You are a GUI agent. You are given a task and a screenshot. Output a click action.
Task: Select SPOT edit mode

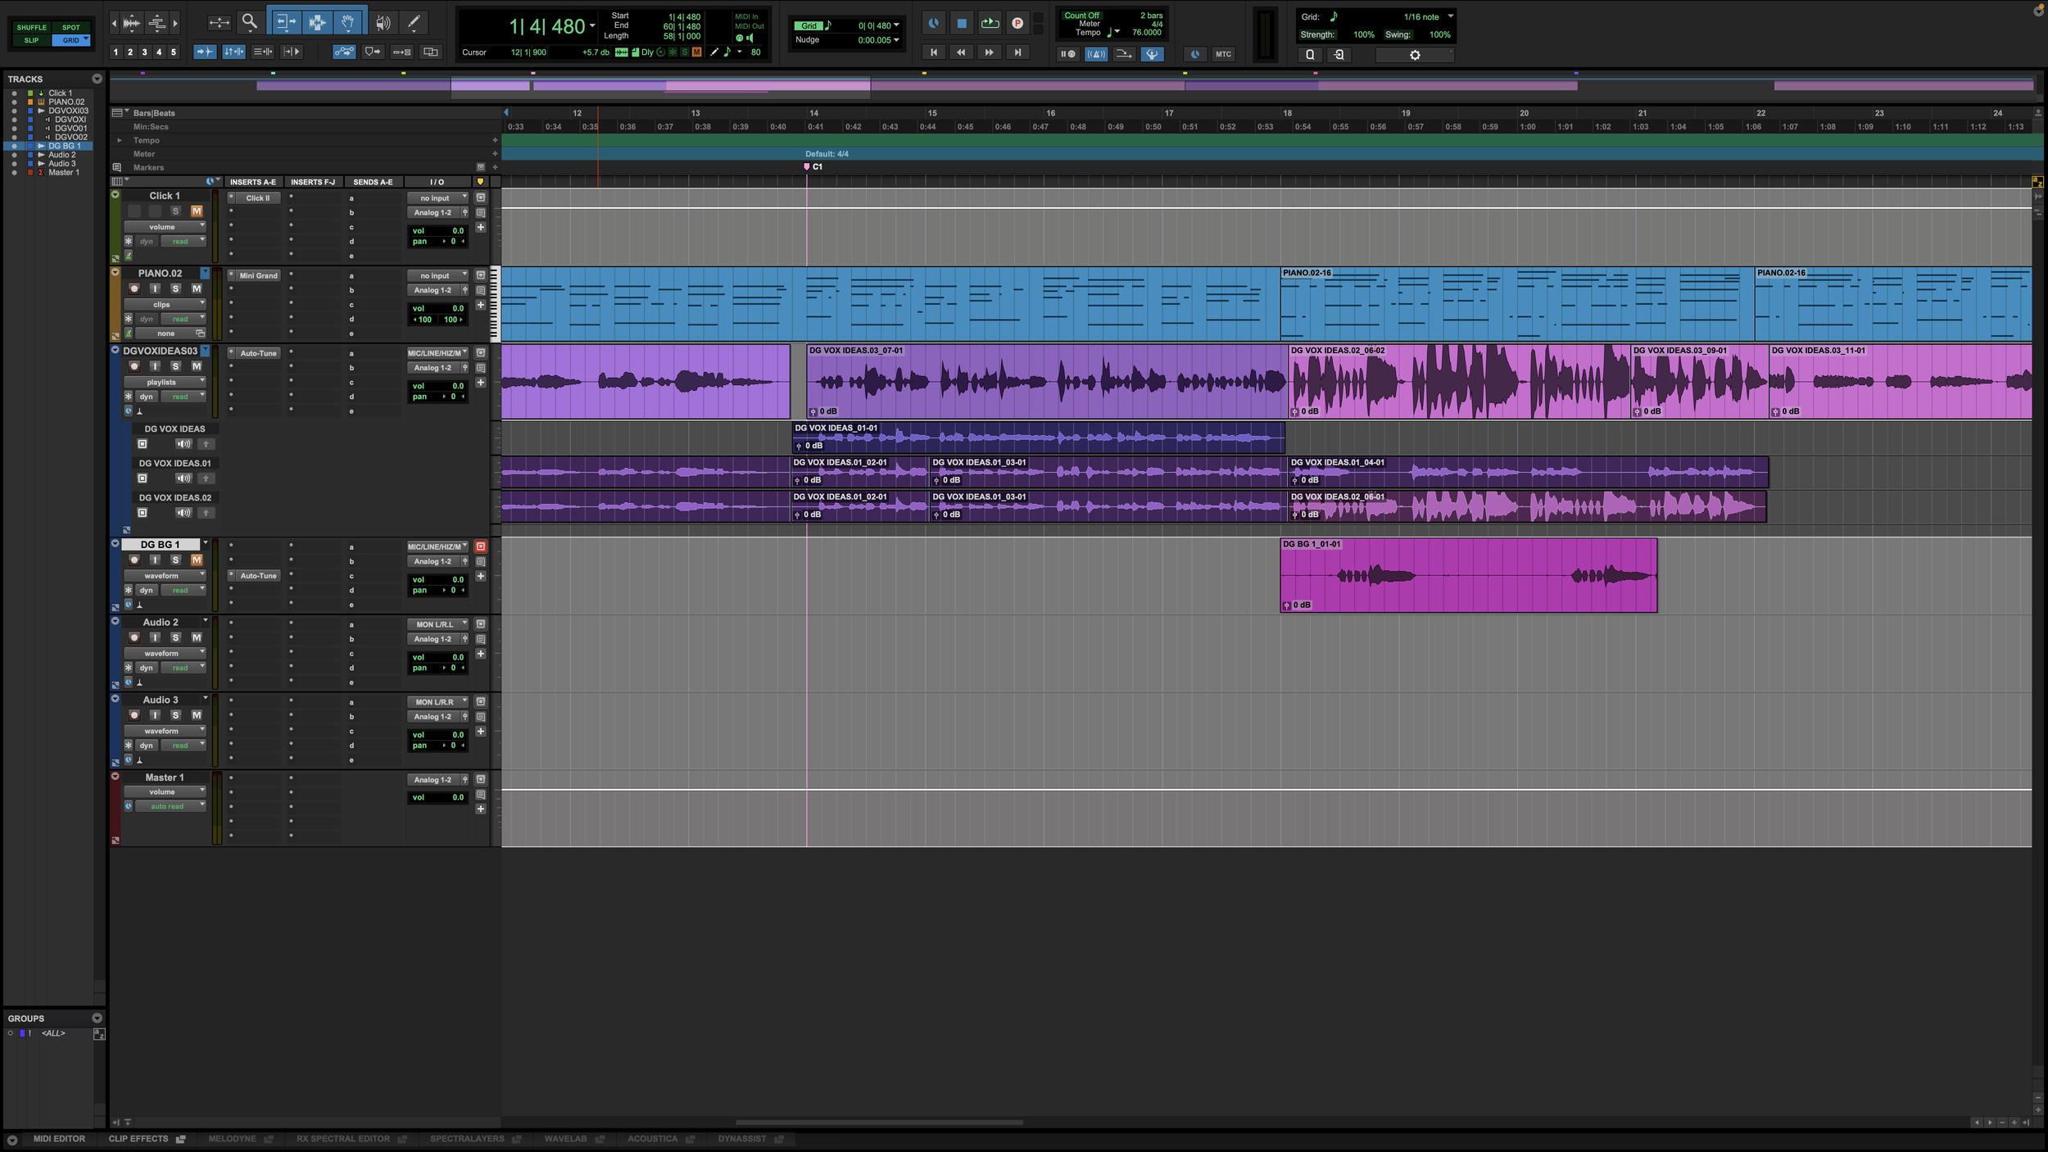coord(71,27)
